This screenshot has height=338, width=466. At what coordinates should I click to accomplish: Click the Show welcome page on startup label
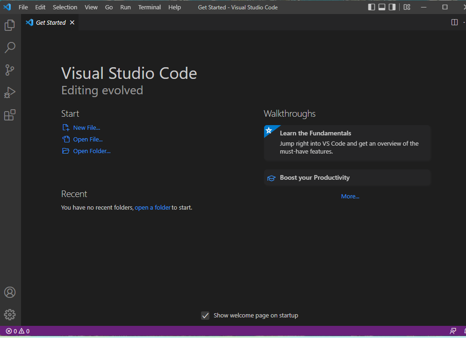pyautogui.click(x=256, y=316)
